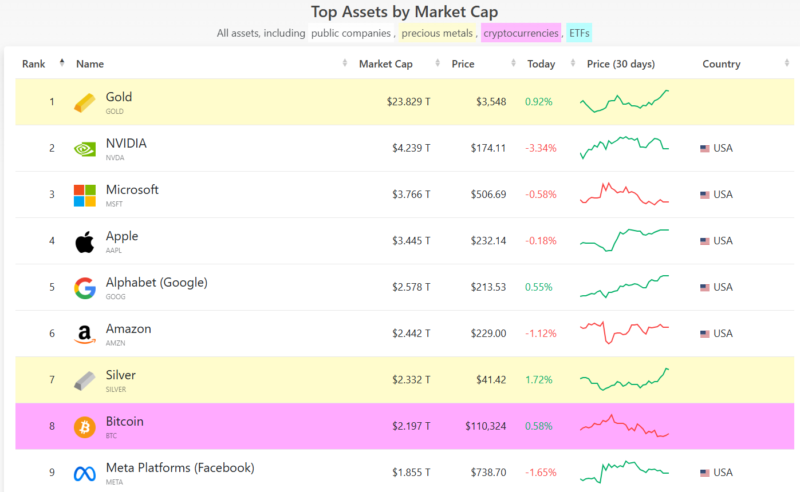Open the Meta Platforms (Facebook) page

click(180, 467)
